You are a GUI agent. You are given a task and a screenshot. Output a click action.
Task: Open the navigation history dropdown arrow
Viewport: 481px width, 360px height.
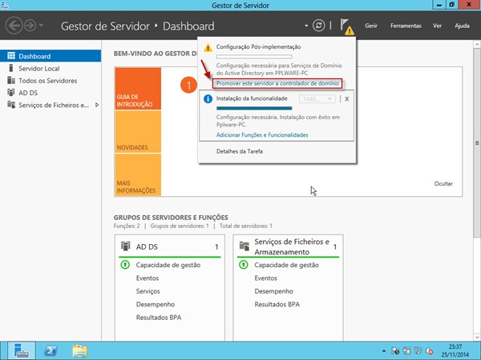[41, 25]
